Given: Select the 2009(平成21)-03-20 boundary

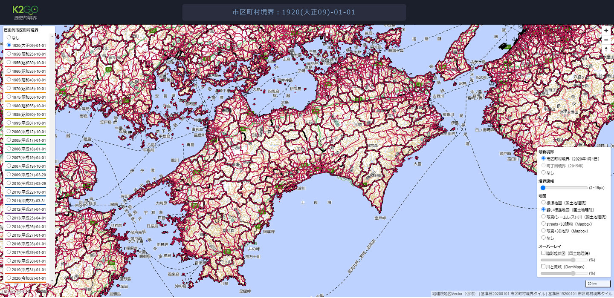Looking at the screenshot, I should click(9, 175).
